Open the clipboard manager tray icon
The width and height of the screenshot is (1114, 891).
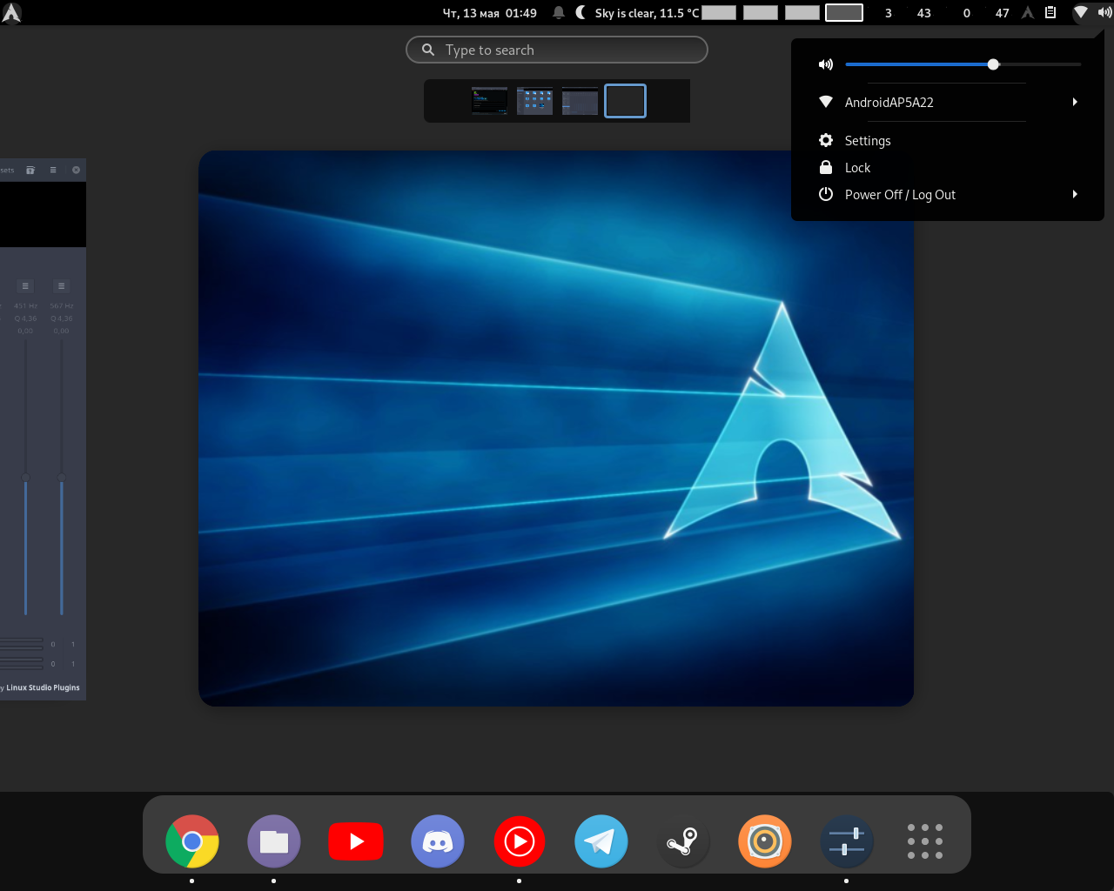tap(1050, 12)
